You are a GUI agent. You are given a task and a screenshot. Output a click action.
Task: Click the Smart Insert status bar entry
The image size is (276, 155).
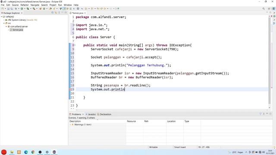(x=180, y=147)
